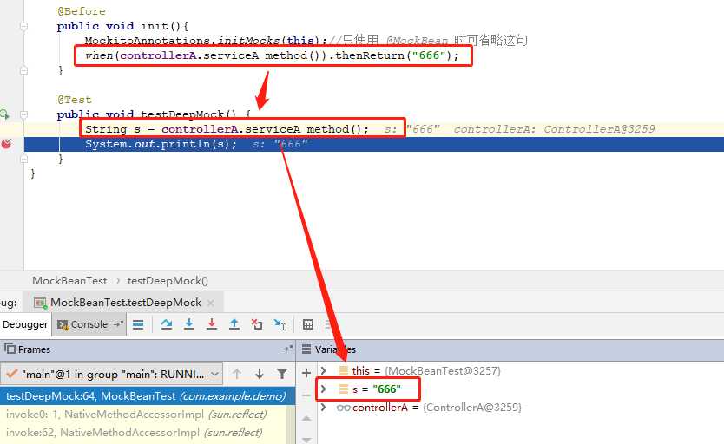Click the {MockBeanTest@3257} value text
Viewport: 724px width, 444px height.
point(443,370)
